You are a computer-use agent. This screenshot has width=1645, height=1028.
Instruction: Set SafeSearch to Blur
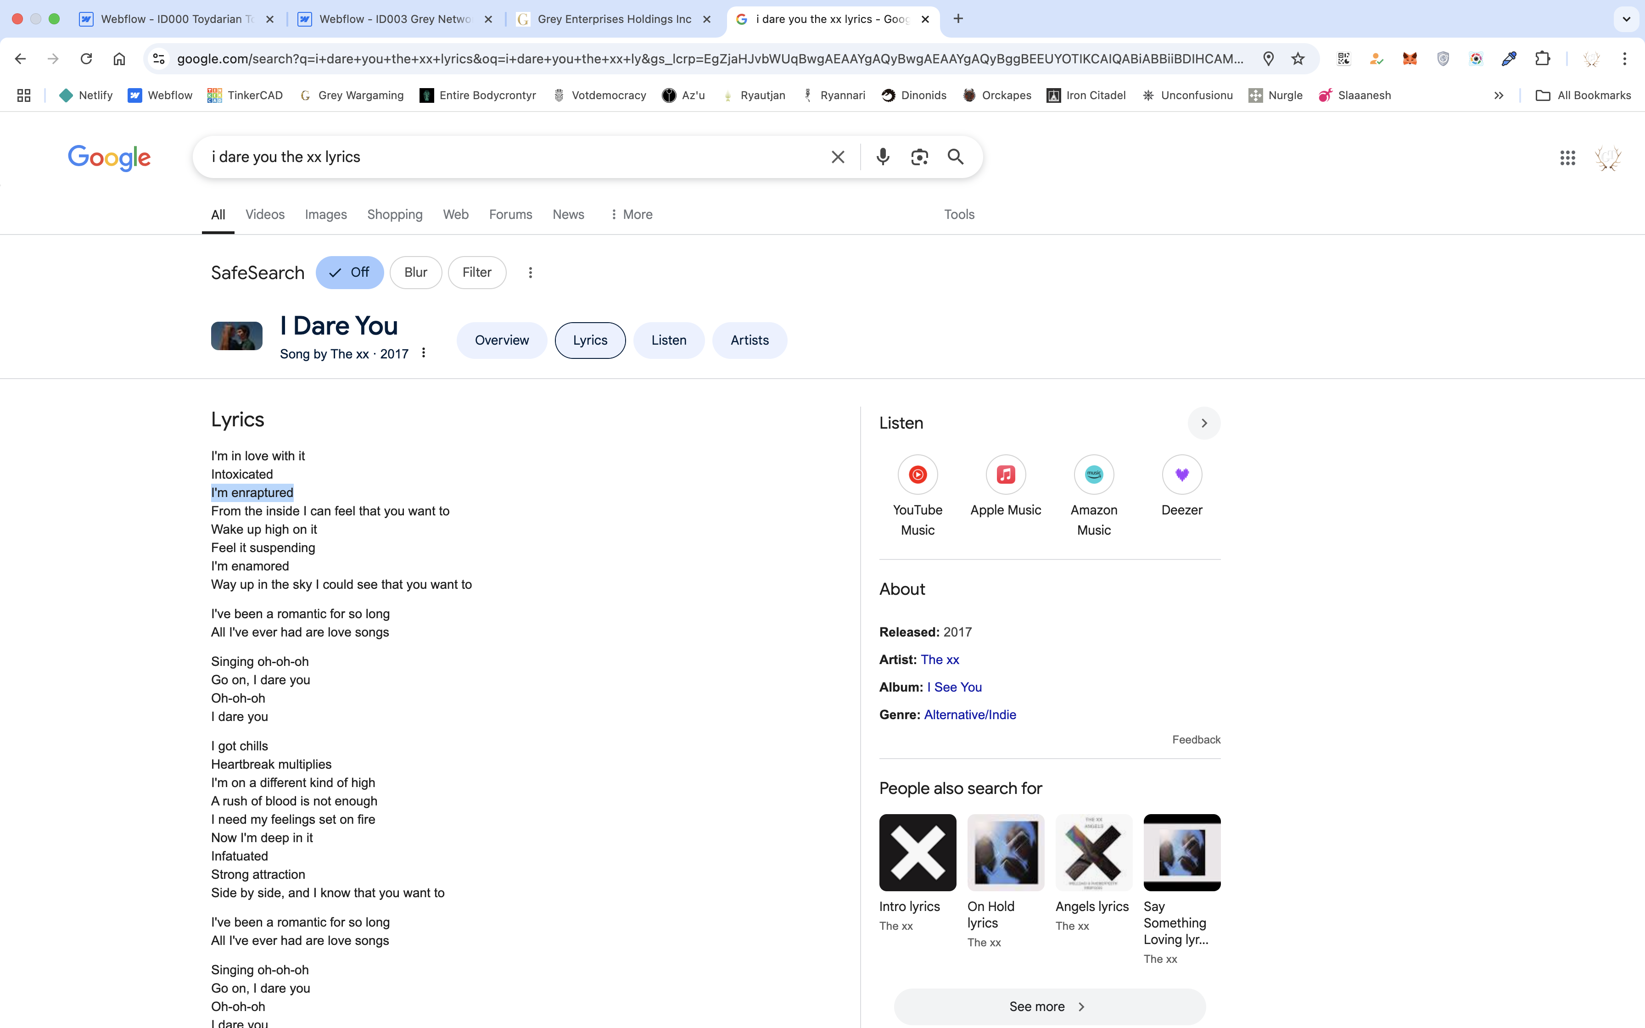415,273
